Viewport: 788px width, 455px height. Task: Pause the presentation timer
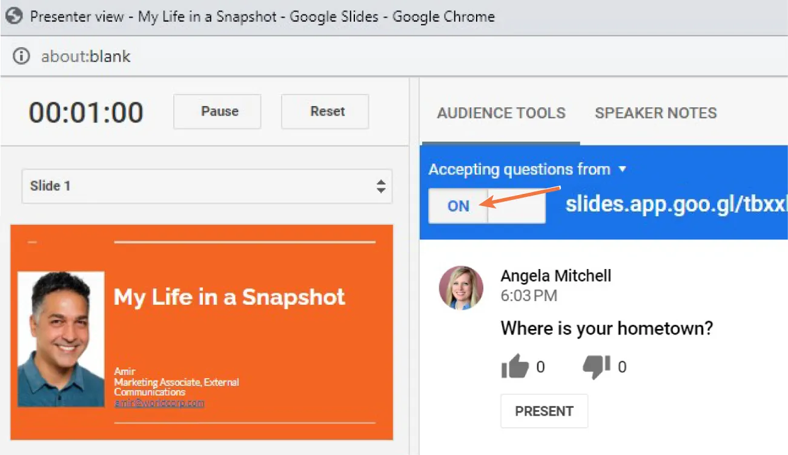(217, 111)
